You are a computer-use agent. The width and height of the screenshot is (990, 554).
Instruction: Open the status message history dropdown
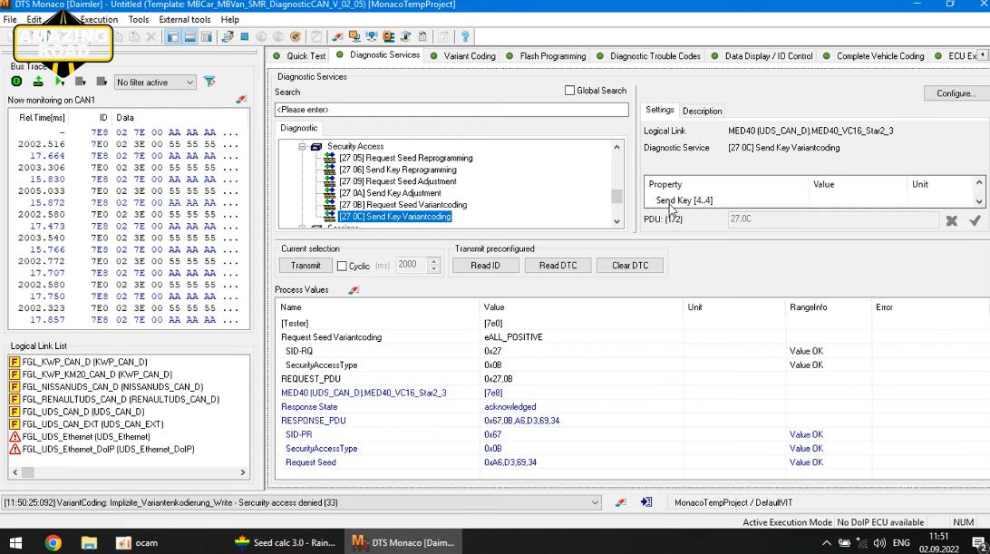coord(595,503)
